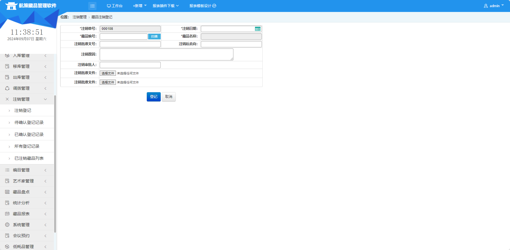Open the 工作台 top menu item

pyautogui.click(x=115, y=6)
